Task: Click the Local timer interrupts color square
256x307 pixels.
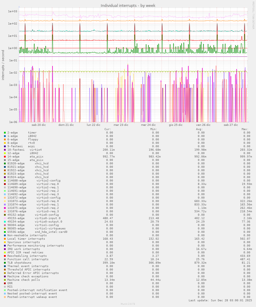Action: tap(5, 239)
